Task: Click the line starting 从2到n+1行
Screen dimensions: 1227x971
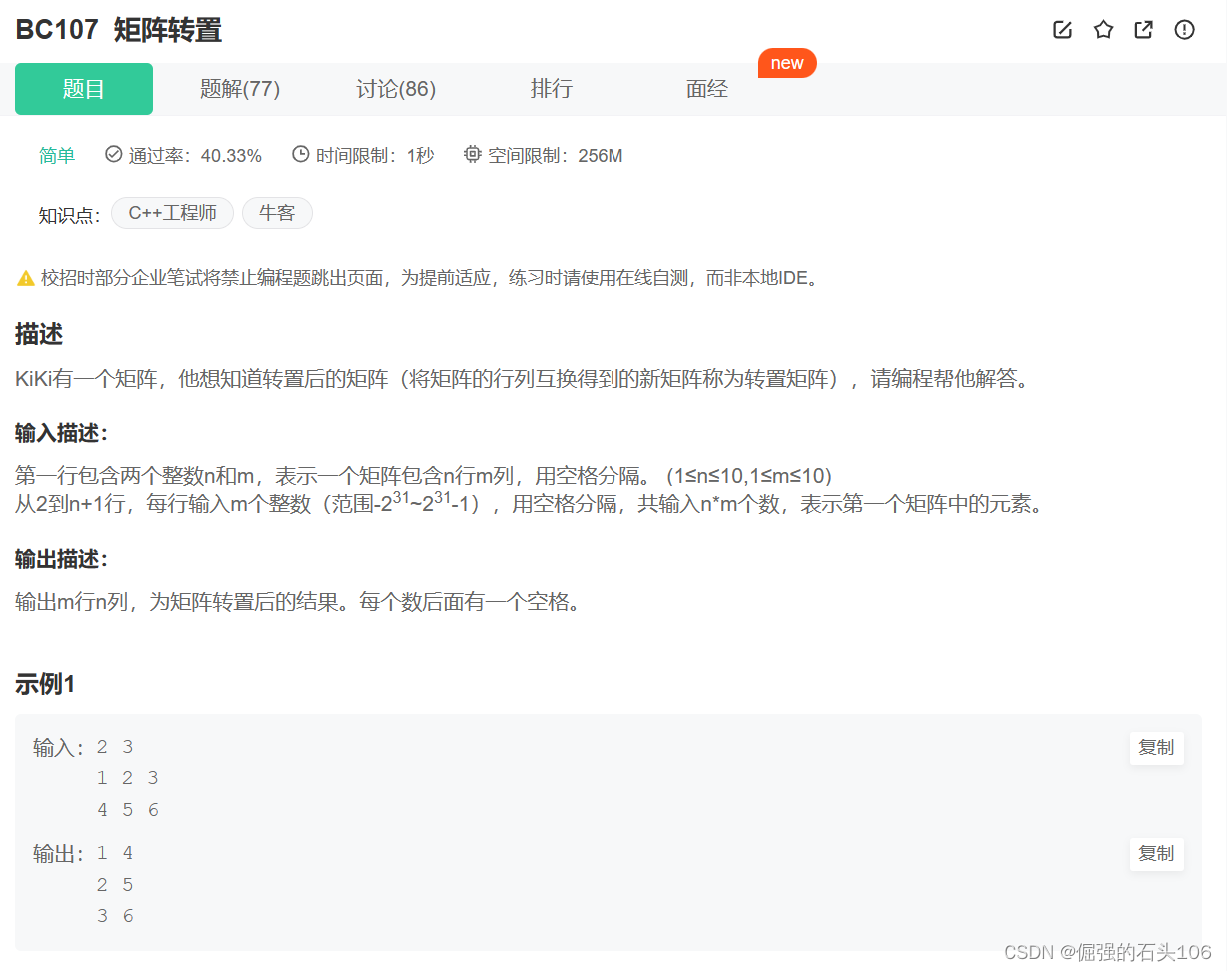Action: (530, 502)
